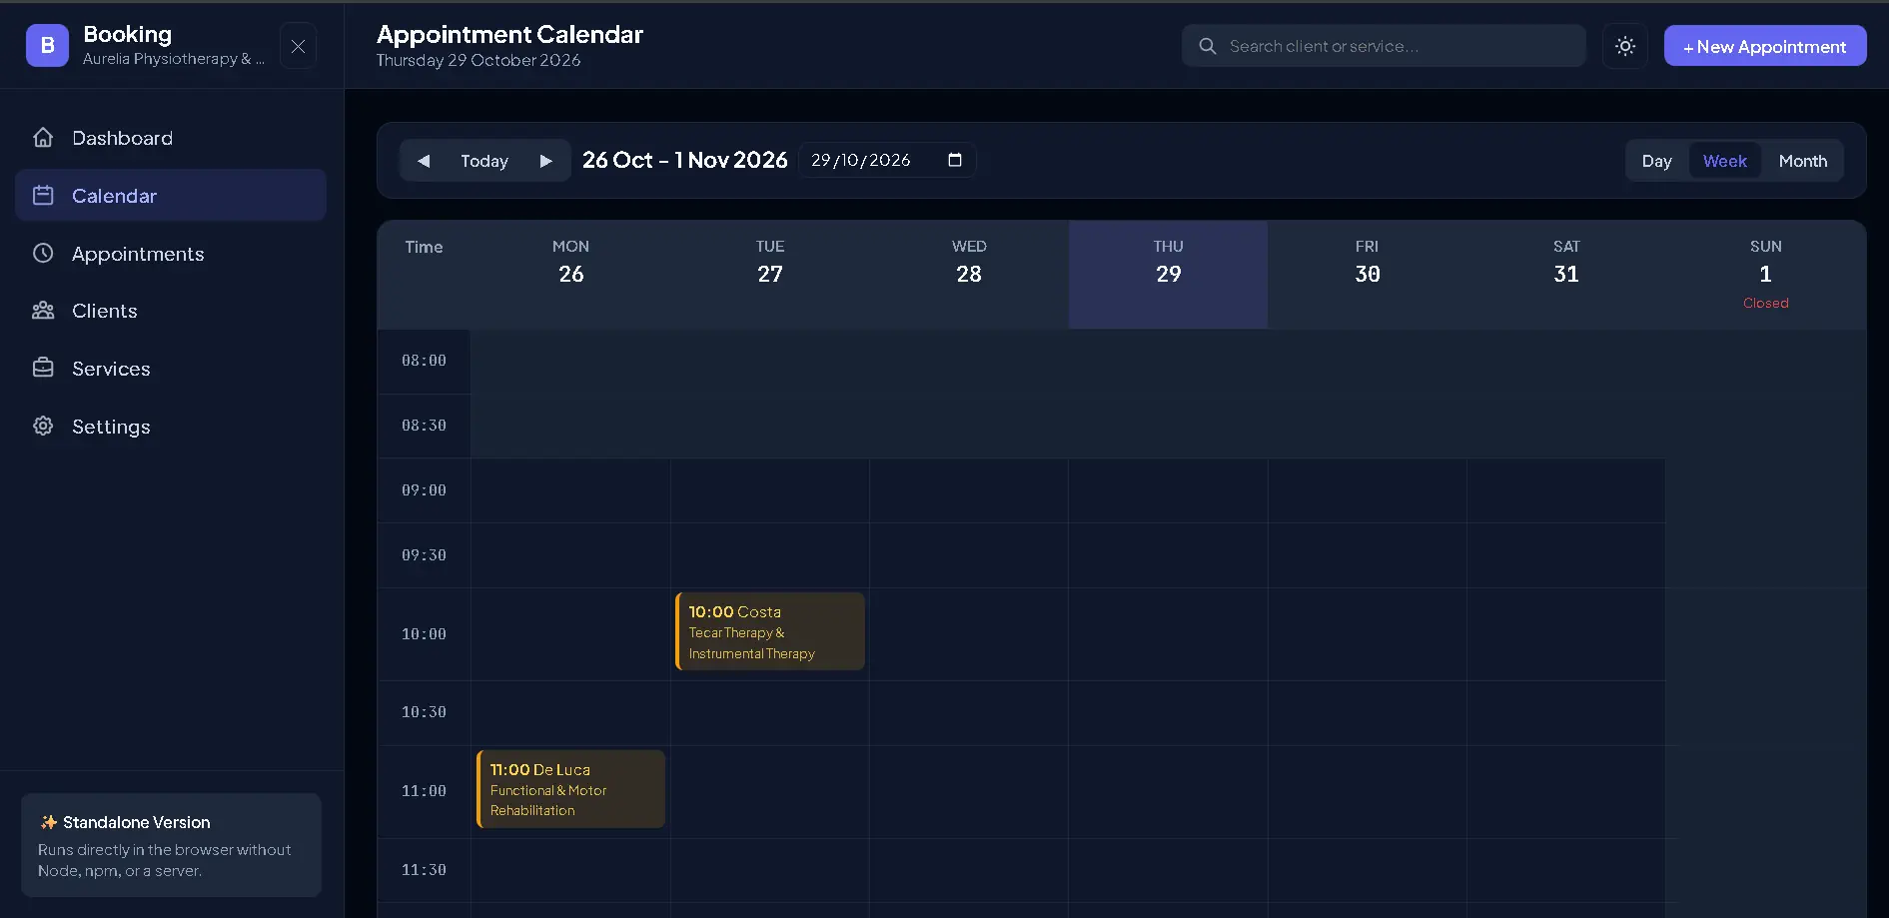The image size is (1889, 918).
Task: Click the search magnifier icon
Action: pos(1208,46)
